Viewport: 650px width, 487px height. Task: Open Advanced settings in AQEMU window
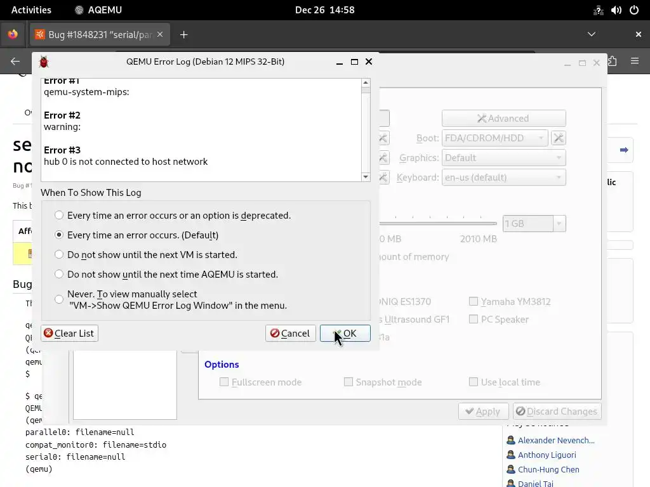503,119
